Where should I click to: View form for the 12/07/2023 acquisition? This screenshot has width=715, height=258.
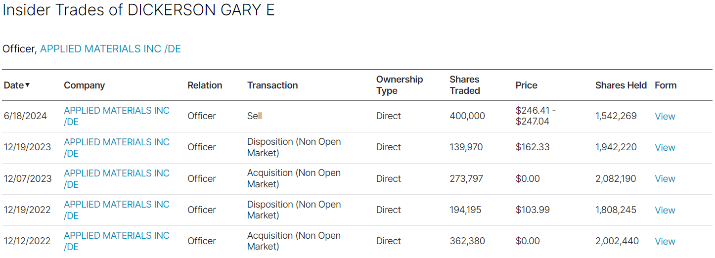(x=665, y=178)
